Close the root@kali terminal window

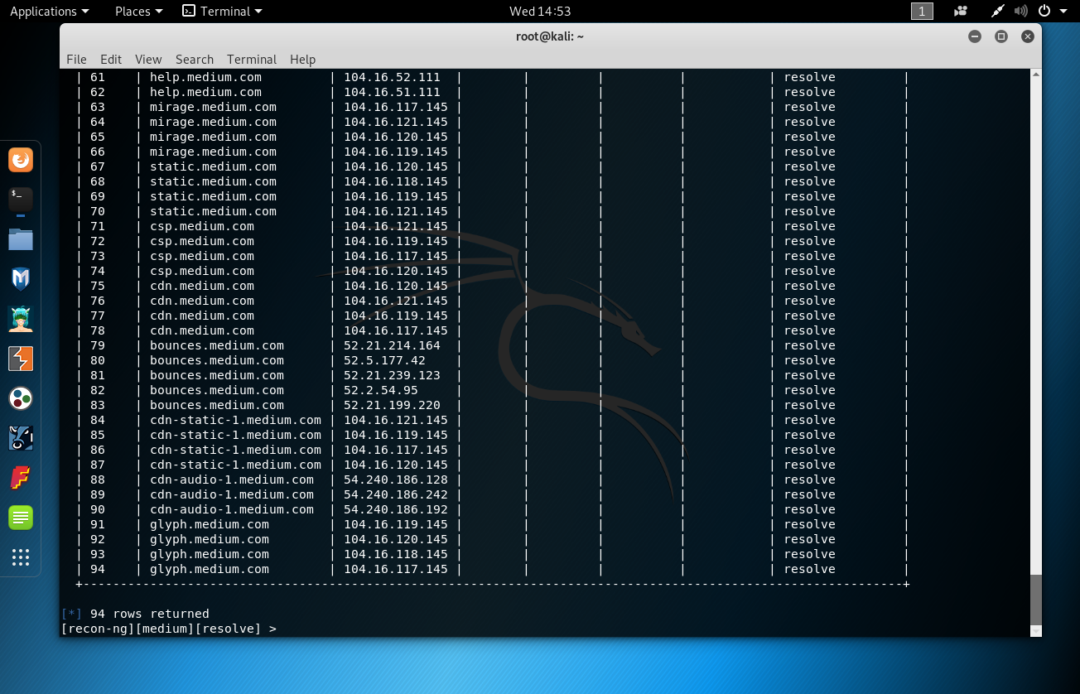(x=1028, y=36)
